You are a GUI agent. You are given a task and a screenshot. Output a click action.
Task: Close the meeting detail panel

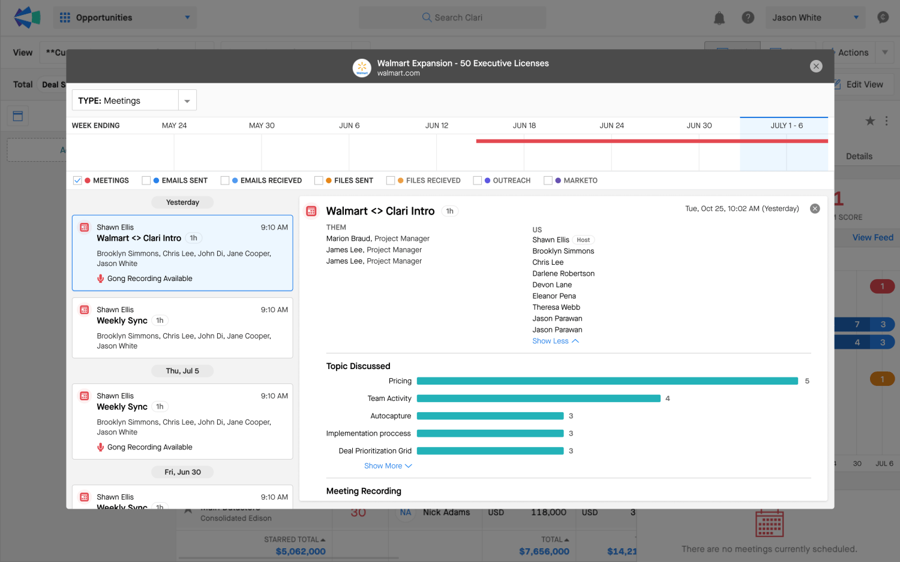814,209
